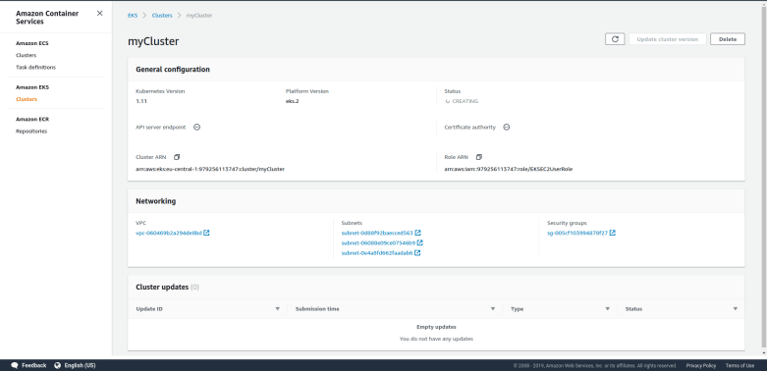Delete the myCluster cluster
The width and height of the screenshot is (767, 371).
728,39
